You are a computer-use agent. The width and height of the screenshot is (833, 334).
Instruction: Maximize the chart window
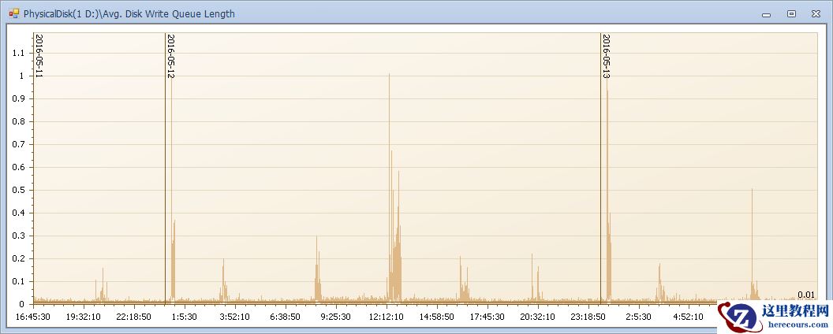tap(791, 14)
